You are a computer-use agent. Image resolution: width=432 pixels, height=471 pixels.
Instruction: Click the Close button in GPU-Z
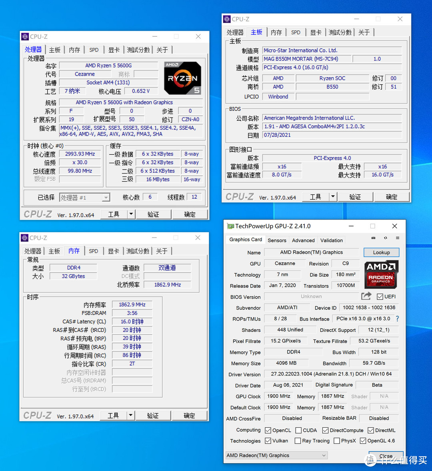[x=386, y=456]
